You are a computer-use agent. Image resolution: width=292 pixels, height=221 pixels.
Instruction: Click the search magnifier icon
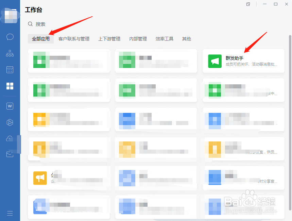30,24
